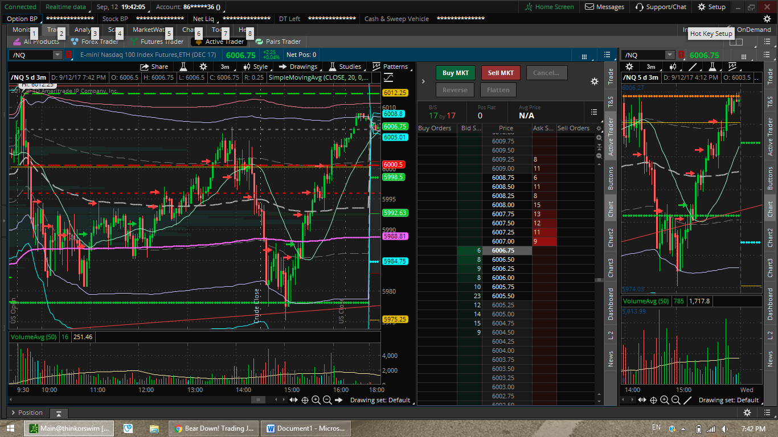The image size is (778, 437).
Task: Zoom out on the right chart using magnifier minus
Action: (x=676, y=400)
